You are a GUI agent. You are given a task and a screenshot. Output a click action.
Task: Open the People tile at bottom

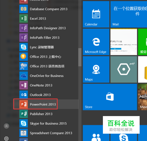click(x=96, y=133)
